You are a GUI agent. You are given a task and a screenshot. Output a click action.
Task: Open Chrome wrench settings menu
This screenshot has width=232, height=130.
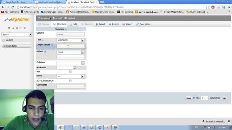pyautogui.click(x=229, y=7)
